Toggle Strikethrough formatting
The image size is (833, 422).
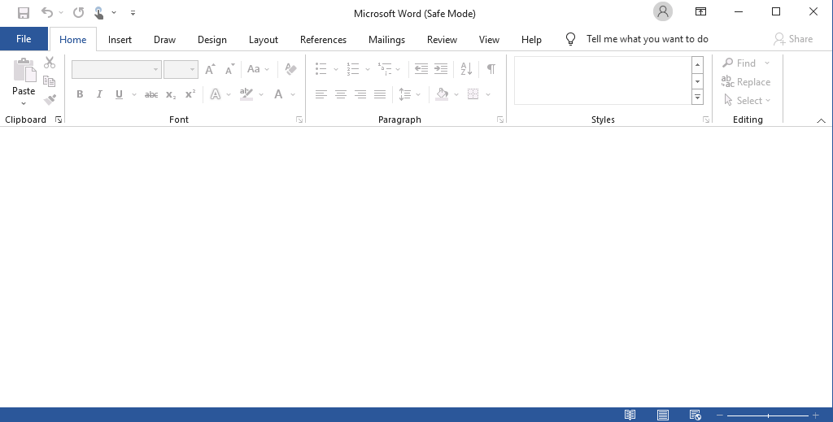coord(151,94)
